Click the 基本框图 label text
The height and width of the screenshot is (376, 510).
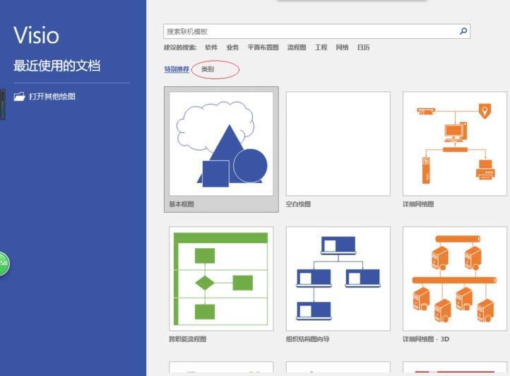tap(182, 204)
